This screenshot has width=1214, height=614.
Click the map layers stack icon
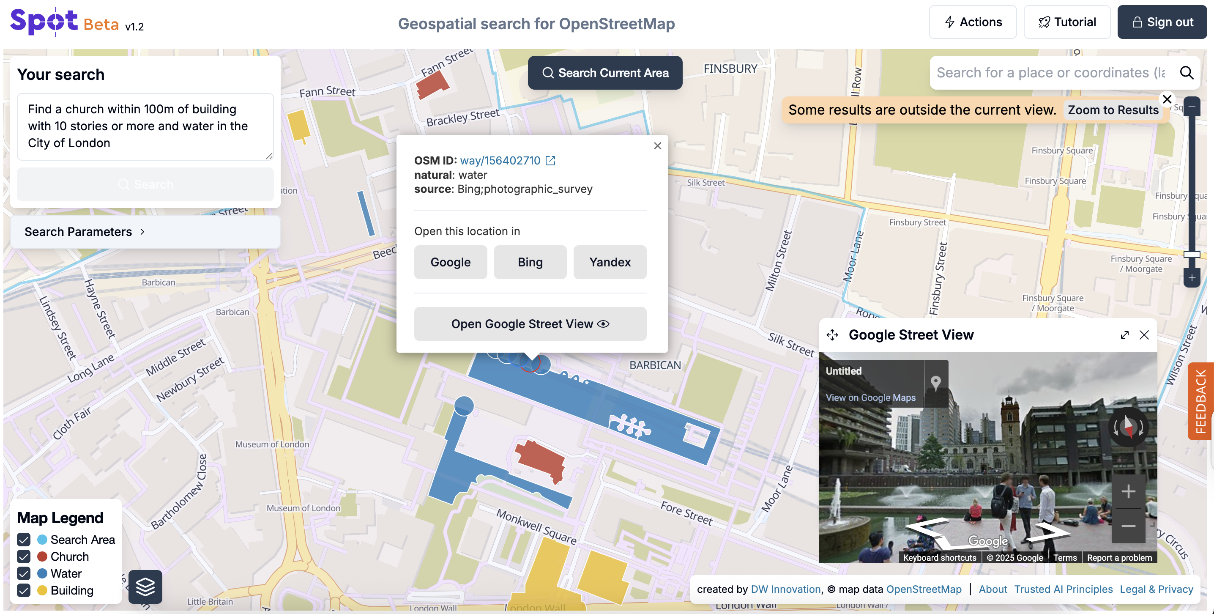145,587
